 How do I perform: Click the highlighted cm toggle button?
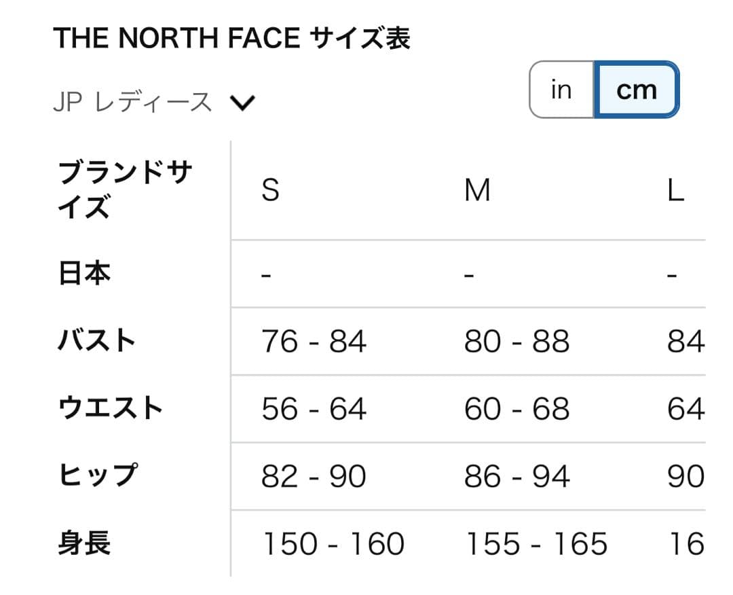pyautogui.click(x=636, y=89)
